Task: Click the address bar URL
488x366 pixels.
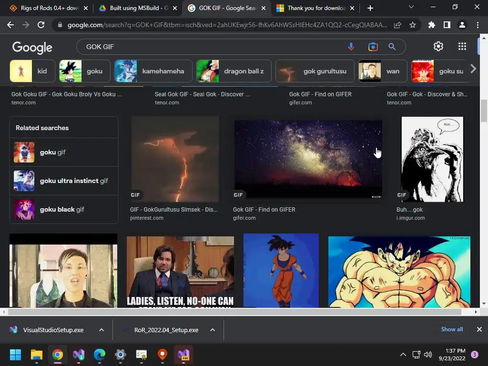Action: pyautogui.click(x=227, y=25)
